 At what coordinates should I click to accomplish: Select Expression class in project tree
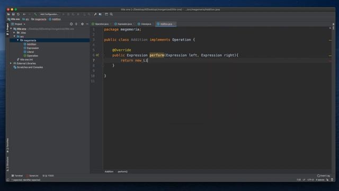point(31,48)
